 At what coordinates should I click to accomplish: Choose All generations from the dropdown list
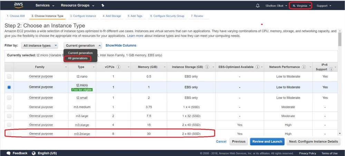coord(78,58)
